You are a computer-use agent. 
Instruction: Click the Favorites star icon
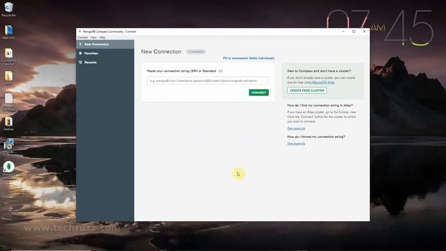81,53
